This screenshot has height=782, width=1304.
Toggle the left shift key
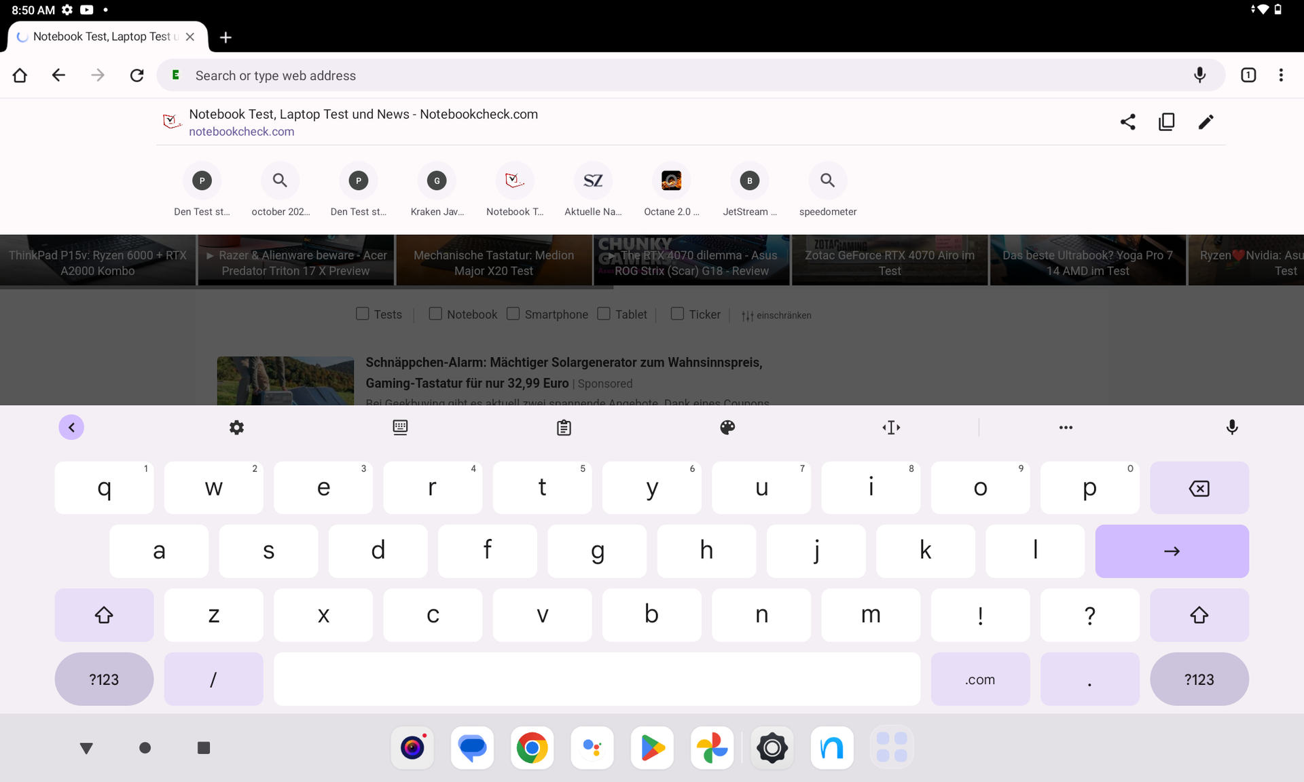104,615
